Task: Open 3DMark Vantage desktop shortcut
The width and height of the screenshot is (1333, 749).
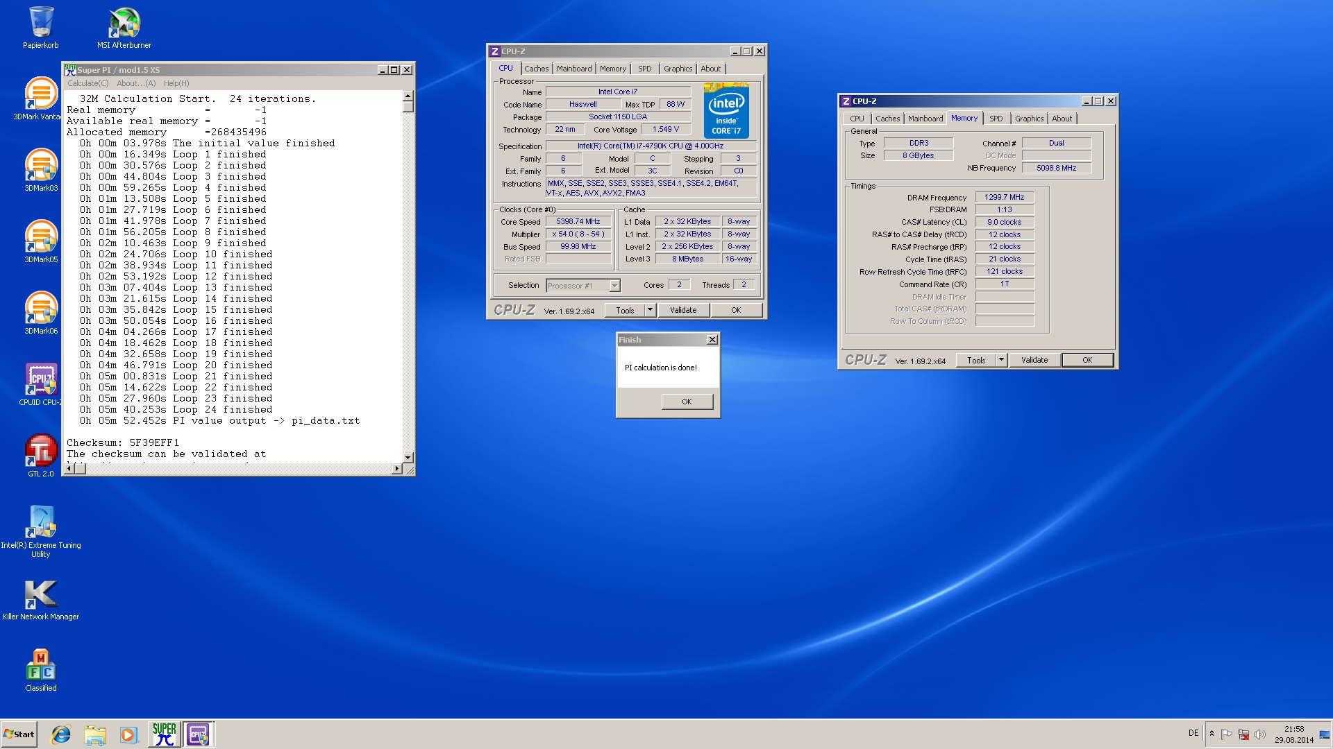Action: tap(41, 99)
